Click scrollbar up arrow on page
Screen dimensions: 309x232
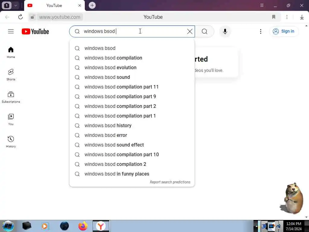coord(307,26)
